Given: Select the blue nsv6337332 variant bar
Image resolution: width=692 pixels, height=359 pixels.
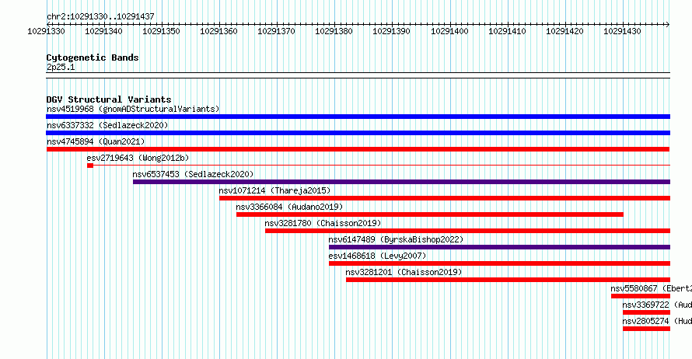Looking at the screenshot, I should (x=358, y=133).
